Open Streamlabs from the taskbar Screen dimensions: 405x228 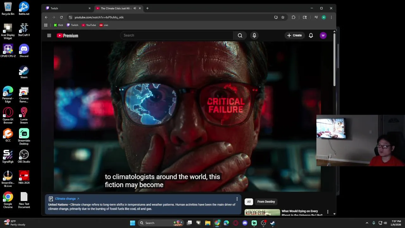(254, 223)
